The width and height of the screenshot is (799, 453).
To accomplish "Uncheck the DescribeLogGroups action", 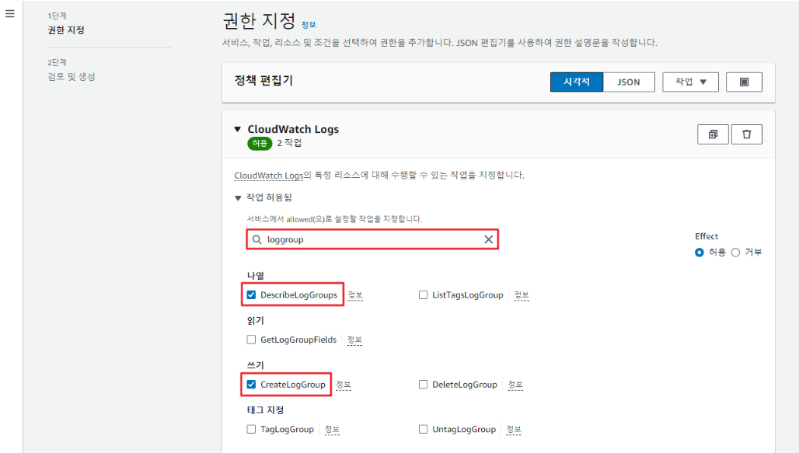I will 251,295.
